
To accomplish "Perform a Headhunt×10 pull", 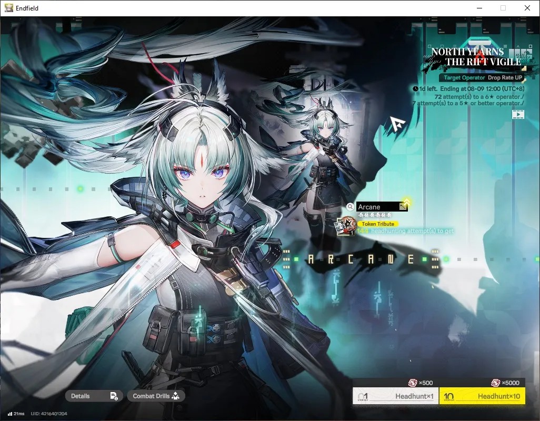I will pyautogui.click(x=482, y=396).
